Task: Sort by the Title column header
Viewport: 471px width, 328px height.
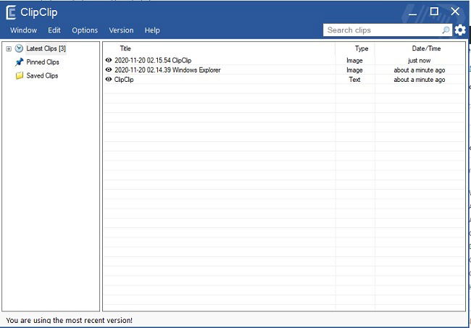Action: (125, 49)
